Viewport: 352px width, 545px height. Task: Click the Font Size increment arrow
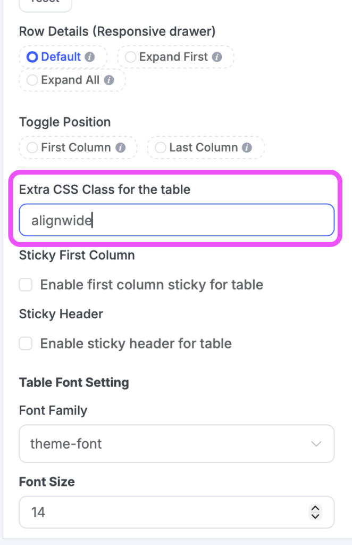315,508
